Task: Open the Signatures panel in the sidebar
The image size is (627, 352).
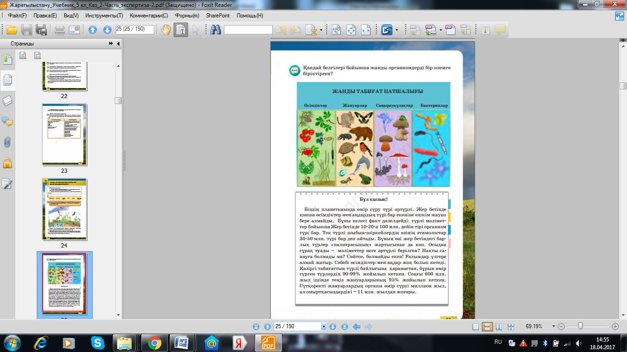Action: pos(7,184)
